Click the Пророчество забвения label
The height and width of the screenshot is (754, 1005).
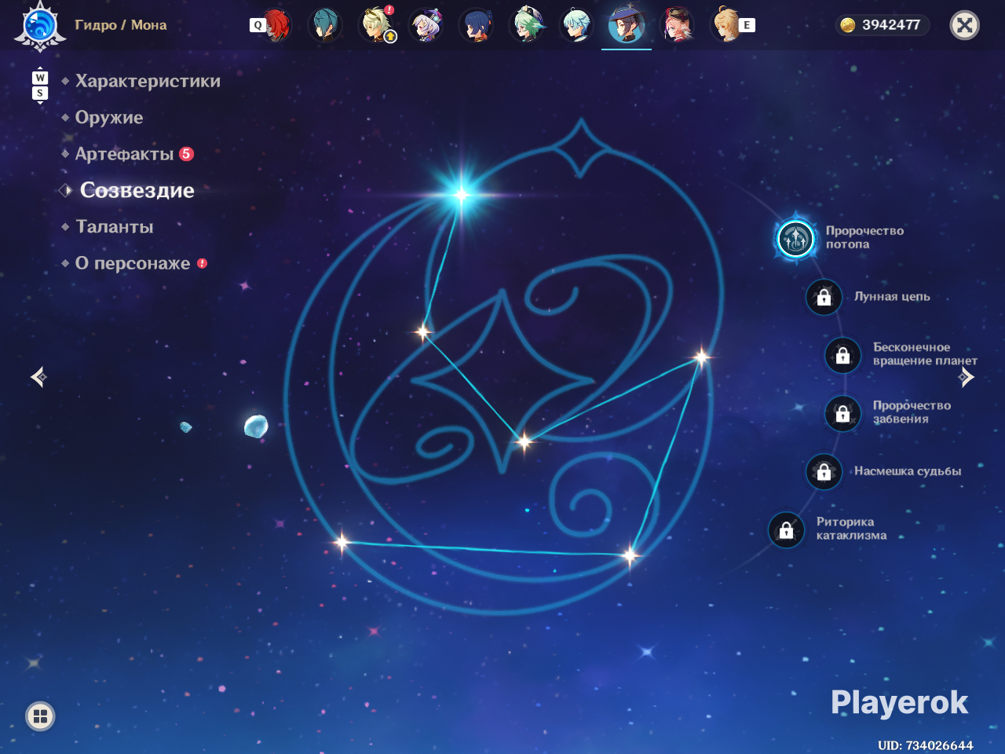[x=912, y=412]
